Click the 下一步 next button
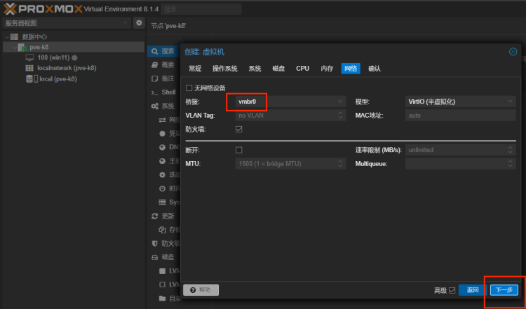 [504, 290]
